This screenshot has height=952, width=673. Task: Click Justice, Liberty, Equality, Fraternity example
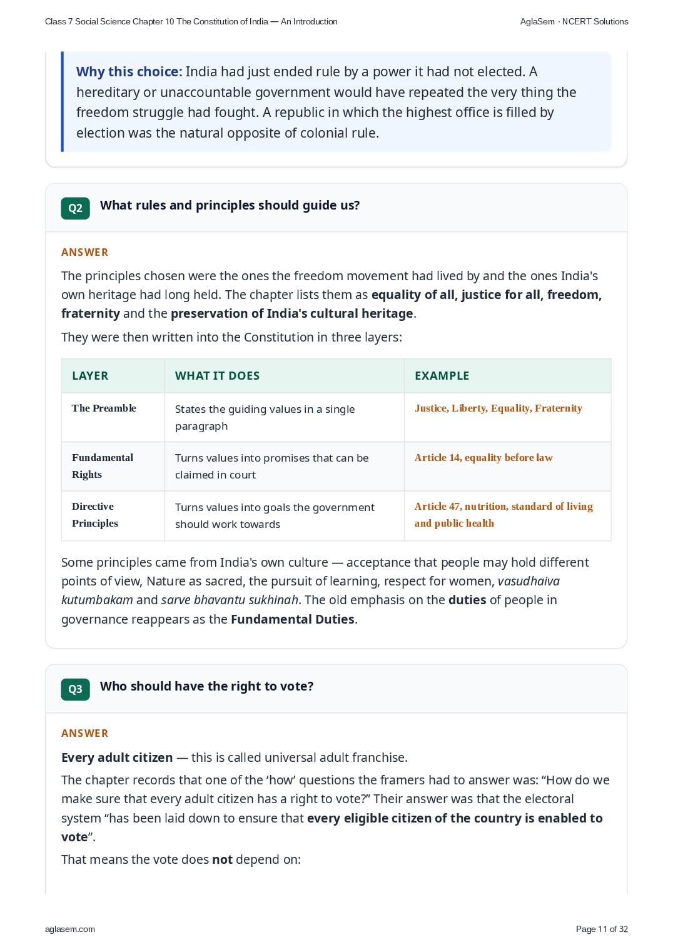coord(498,408)
